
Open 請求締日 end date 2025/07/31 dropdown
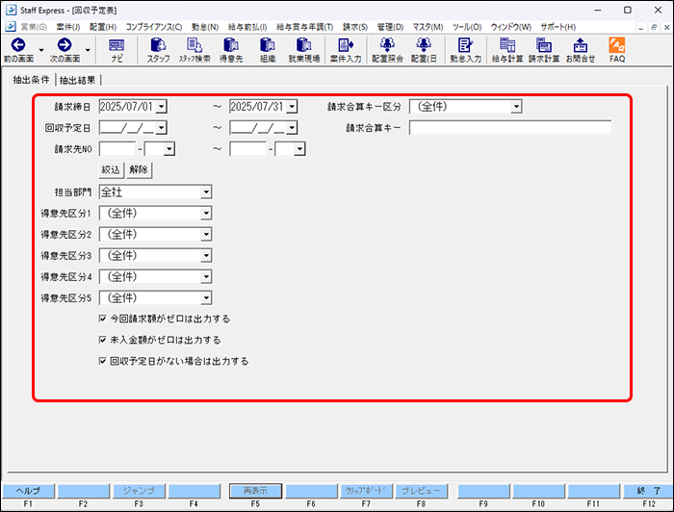point(292,107)
